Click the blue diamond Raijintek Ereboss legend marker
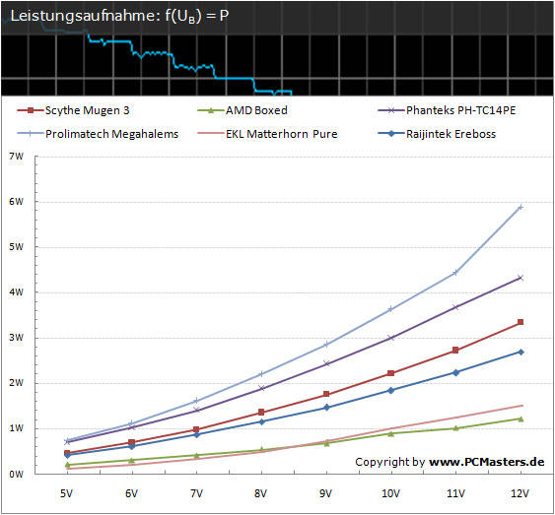This screenshot has height=515, width=555. 391,134
